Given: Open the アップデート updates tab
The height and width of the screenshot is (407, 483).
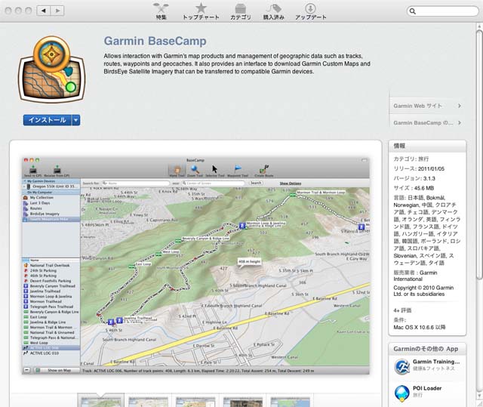Looking at the screenshot, I should tap(310, 11).
